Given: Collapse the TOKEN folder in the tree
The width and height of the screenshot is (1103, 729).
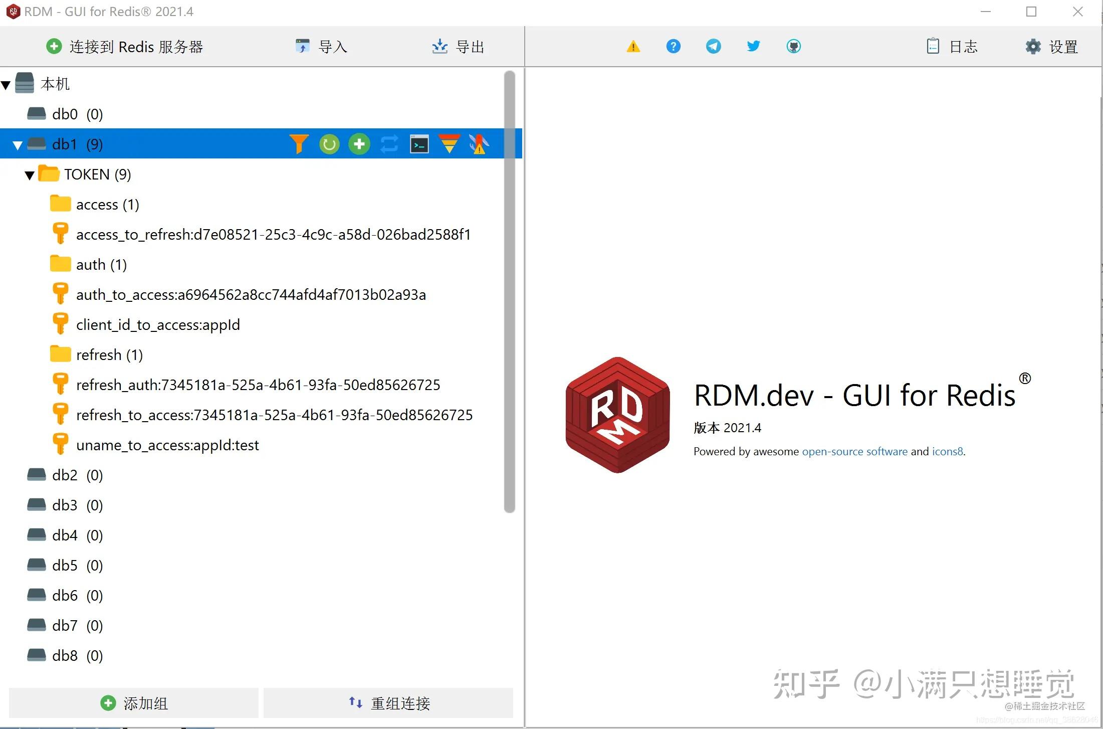Looking at the screenshot, I should [29, 174].
